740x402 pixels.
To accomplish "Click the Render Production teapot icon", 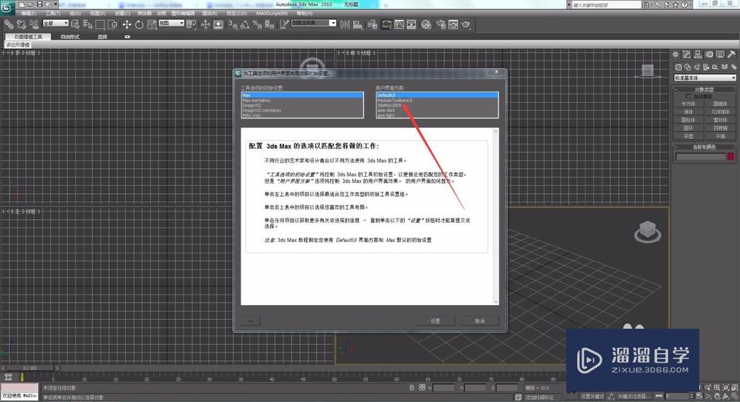I will [x=466, y=24].
